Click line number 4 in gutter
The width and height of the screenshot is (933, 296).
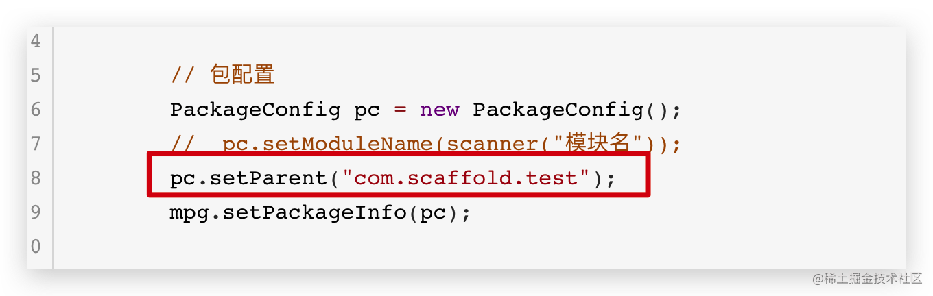pyautogui.click(x=36, y=42)
